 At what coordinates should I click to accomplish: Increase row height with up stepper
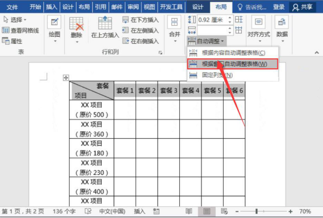[x=230, y=17]
